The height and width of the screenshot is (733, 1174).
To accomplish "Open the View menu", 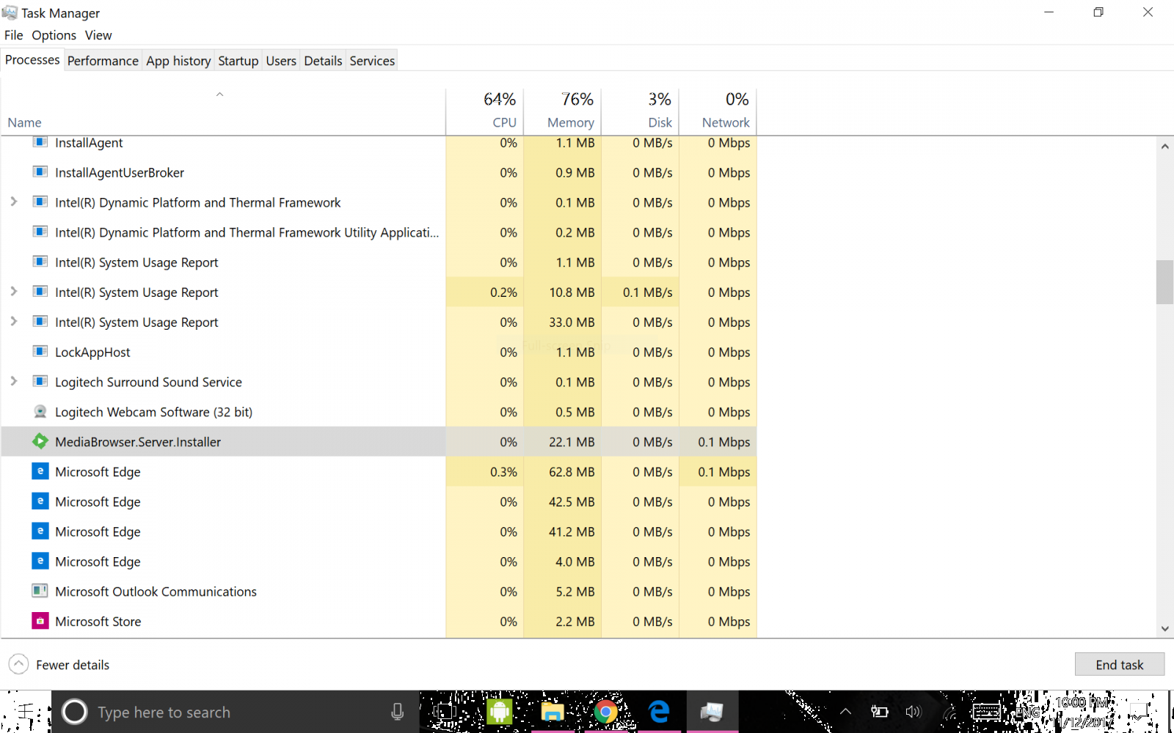I will (x=98, y=34).
